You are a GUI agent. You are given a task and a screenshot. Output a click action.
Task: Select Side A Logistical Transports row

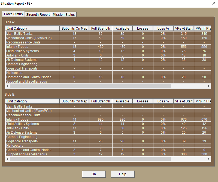coord(108,68)
